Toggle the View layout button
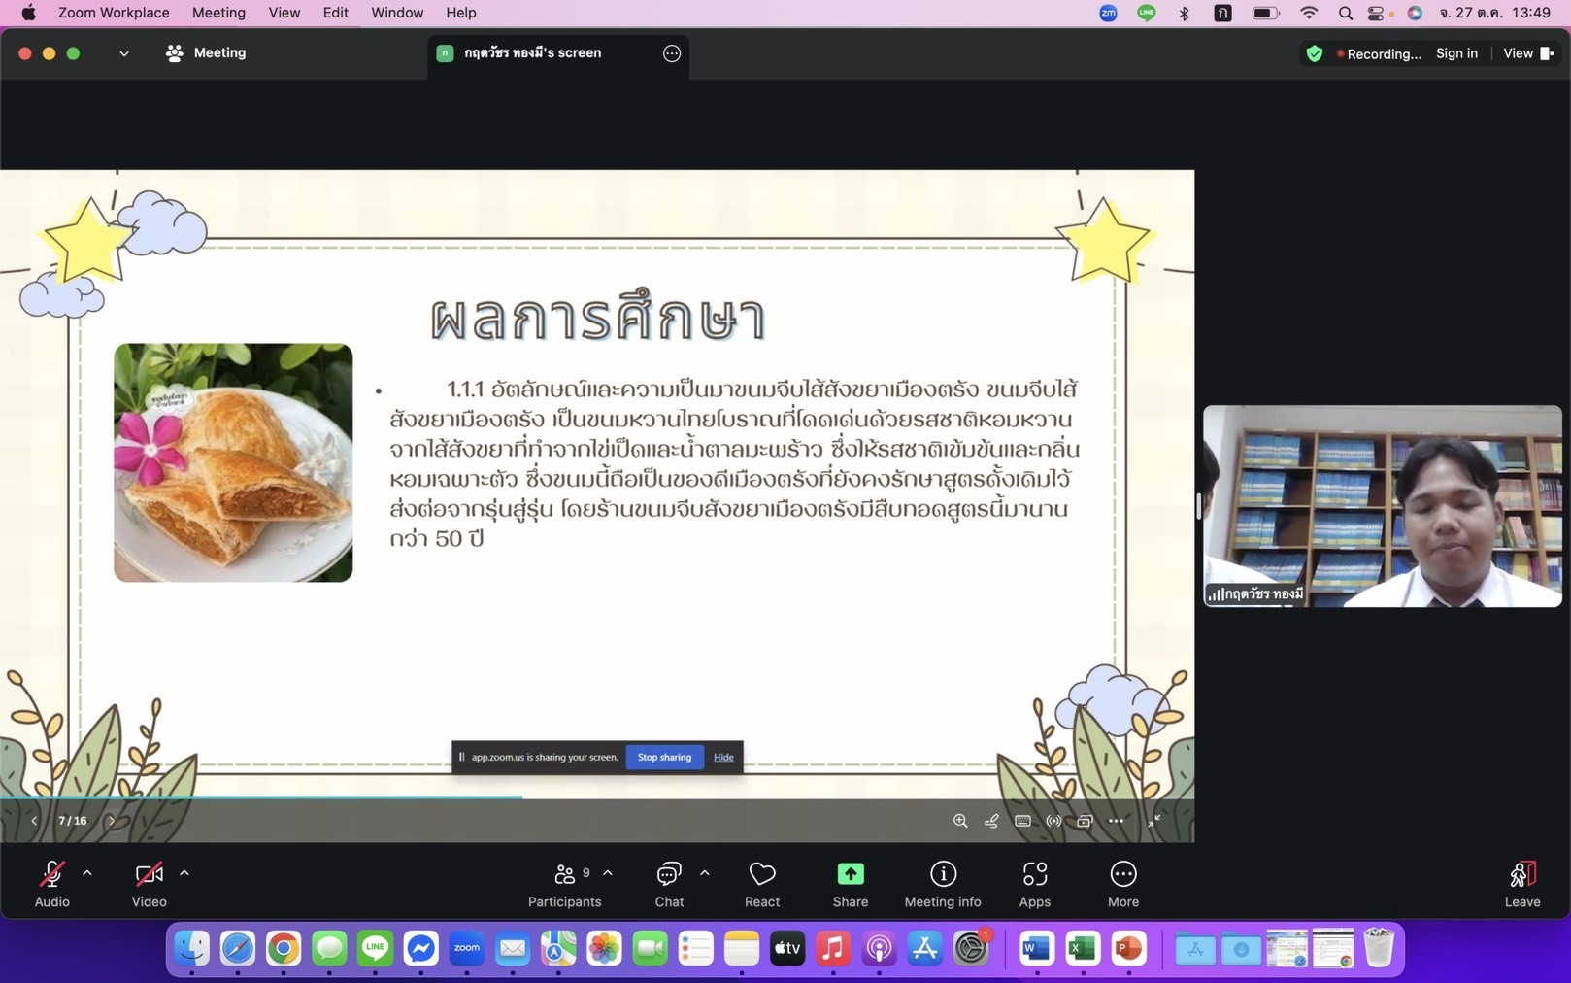The image size is (1571, 983). (1527, 53)
